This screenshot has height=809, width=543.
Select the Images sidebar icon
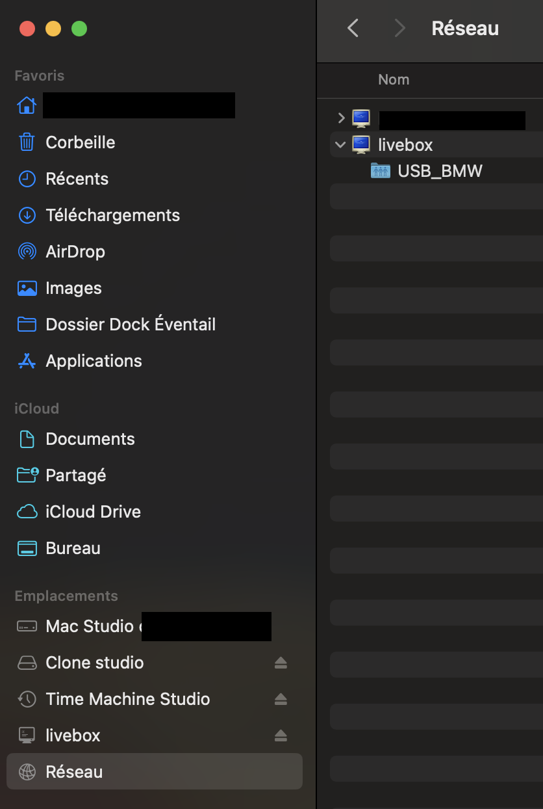tap(27, 288)
